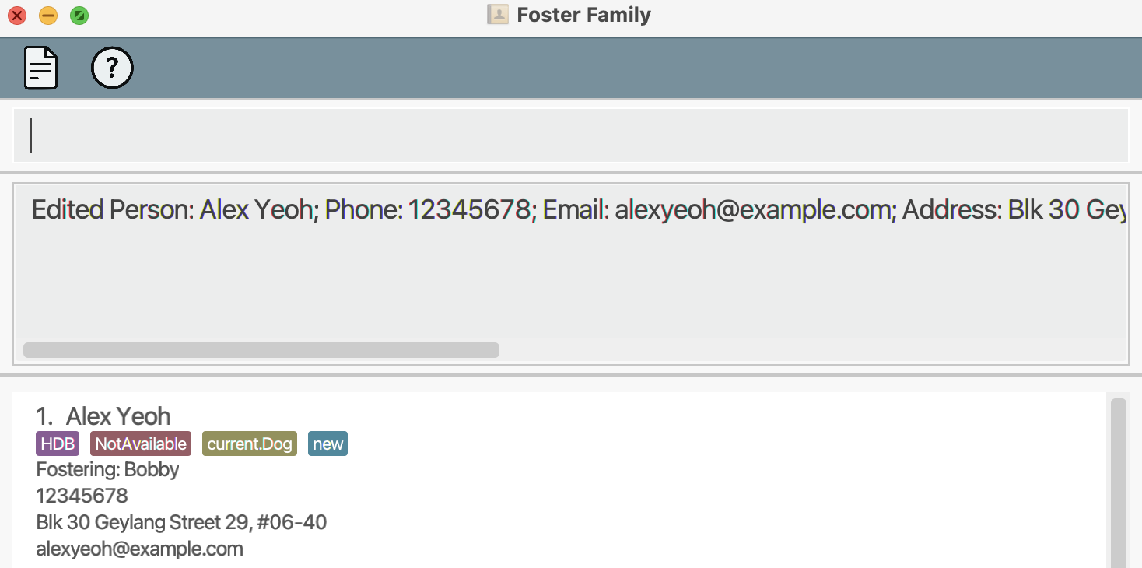
Task: Close the Foster Family window
Action: pos(16,16)
